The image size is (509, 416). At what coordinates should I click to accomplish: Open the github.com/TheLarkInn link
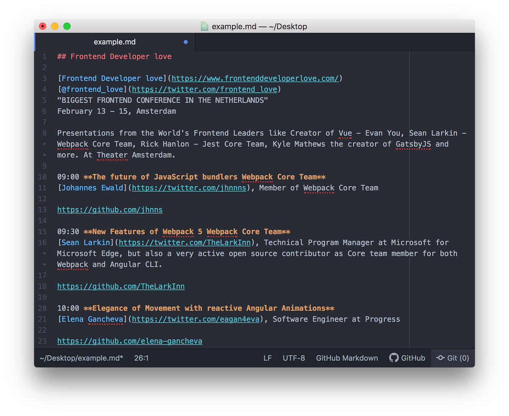pyautogui.click(x=120, y=286)
